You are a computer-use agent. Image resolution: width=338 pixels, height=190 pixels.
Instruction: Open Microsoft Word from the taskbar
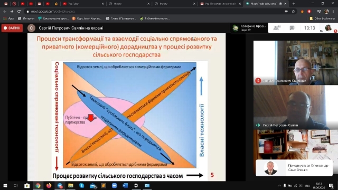pyautogui.click(x=125, y=185)
